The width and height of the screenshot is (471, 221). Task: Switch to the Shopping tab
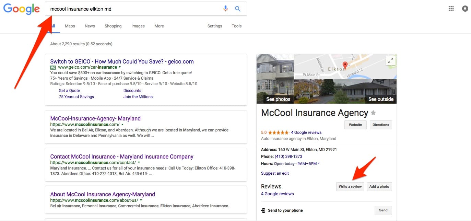[113, 26]
